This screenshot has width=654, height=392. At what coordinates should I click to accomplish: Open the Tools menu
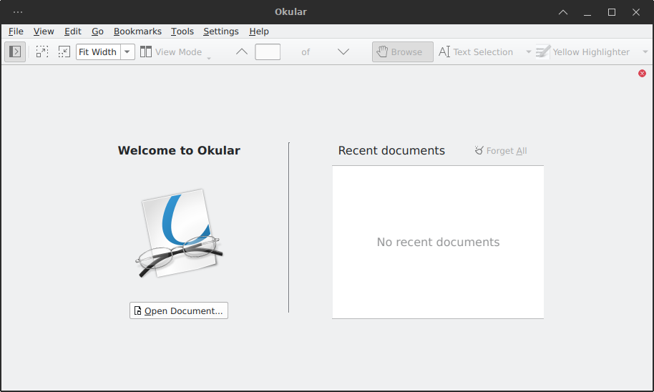pyautogui.click(x=182, y=31)
